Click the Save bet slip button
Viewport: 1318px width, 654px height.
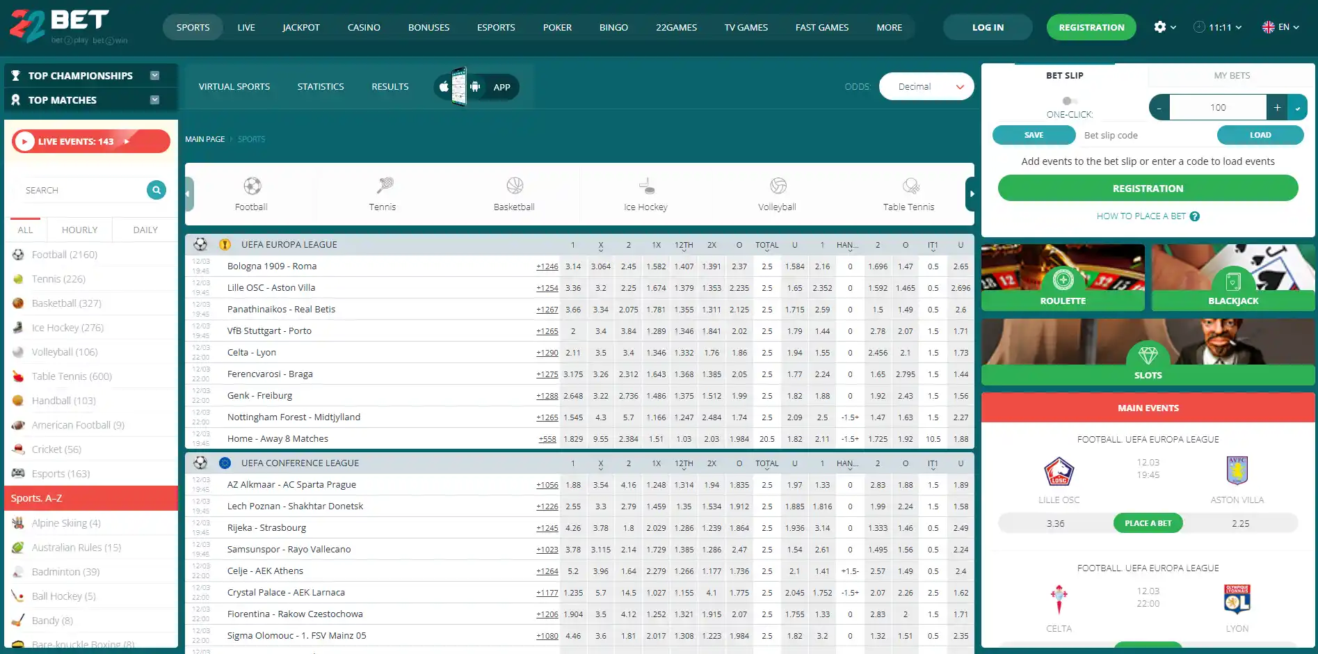coord(1034,135)
